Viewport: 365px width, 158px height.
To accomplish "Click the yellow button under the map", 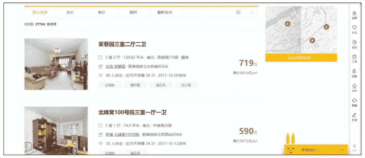I will click(x=301, y=58).
